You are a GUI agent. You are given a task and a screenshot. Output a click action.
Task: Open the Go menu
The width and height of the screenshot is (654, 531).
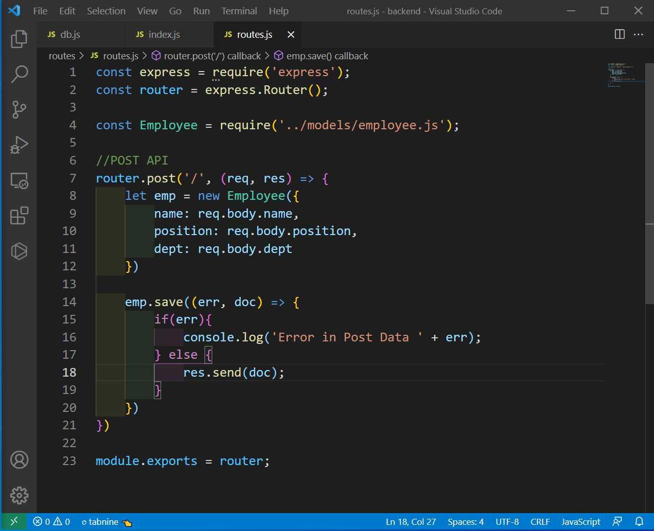pyautogui.click(x=175, y=11)
